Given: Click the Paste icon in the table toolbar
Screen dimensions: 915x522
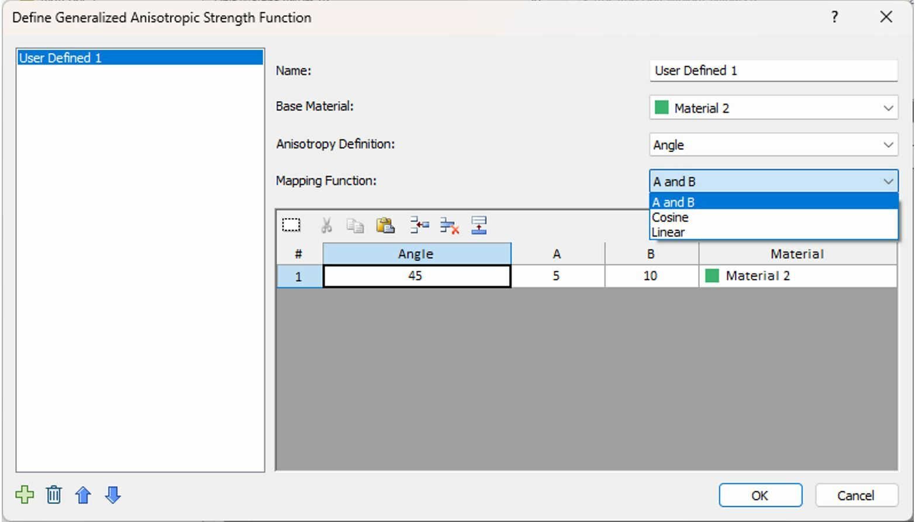Looking at the screenshot, I should click(385, 225).
